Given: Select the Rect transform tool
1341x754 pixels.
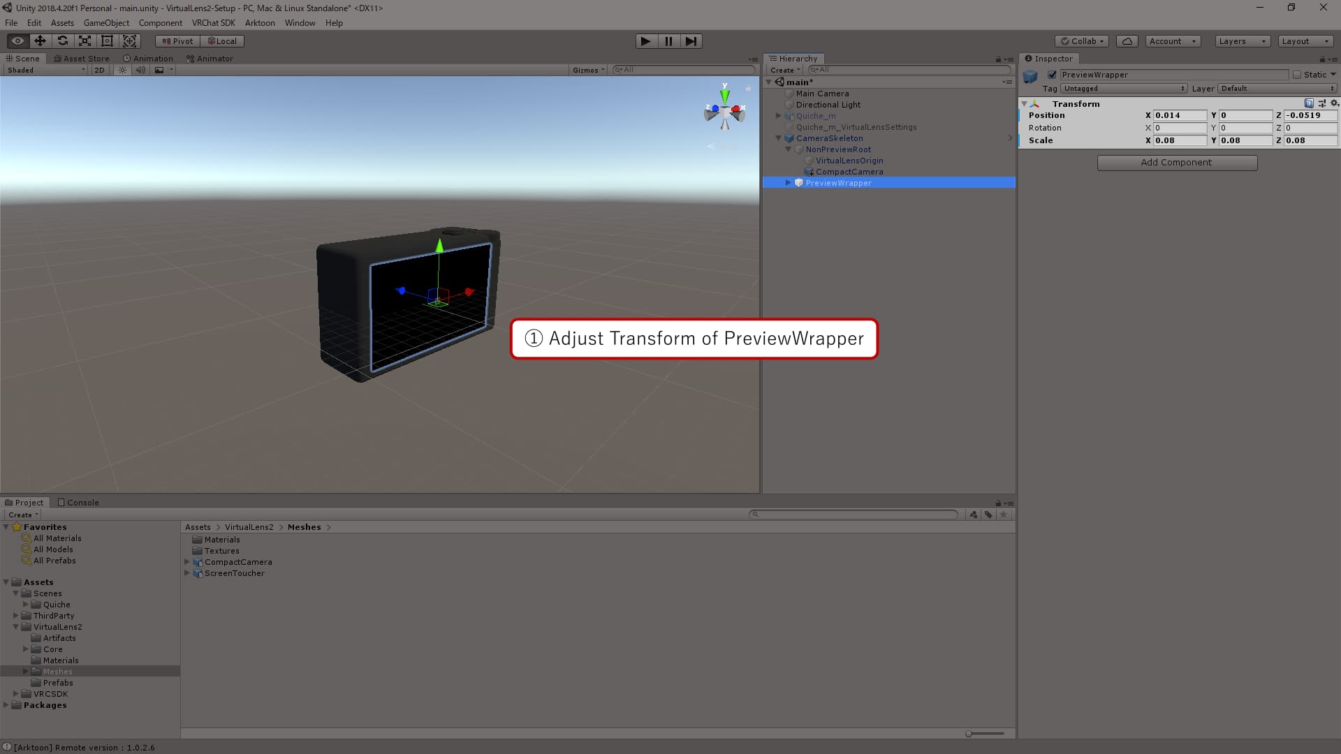Looking at the screenshot, I should pyautogui.click(x=107, y=41).
